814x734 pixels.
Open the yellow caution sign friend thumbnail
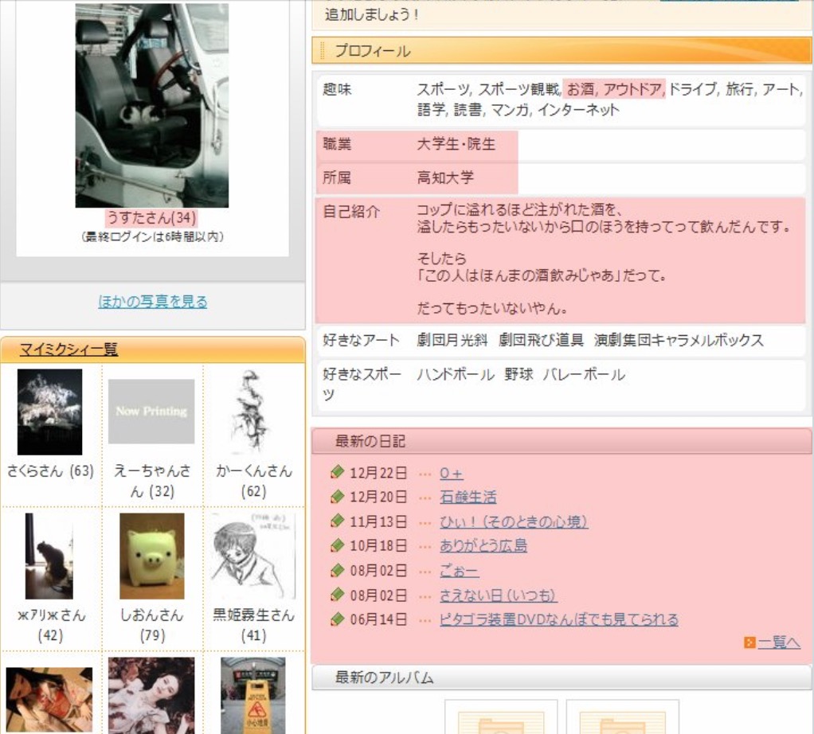click(x=252, y=696)
